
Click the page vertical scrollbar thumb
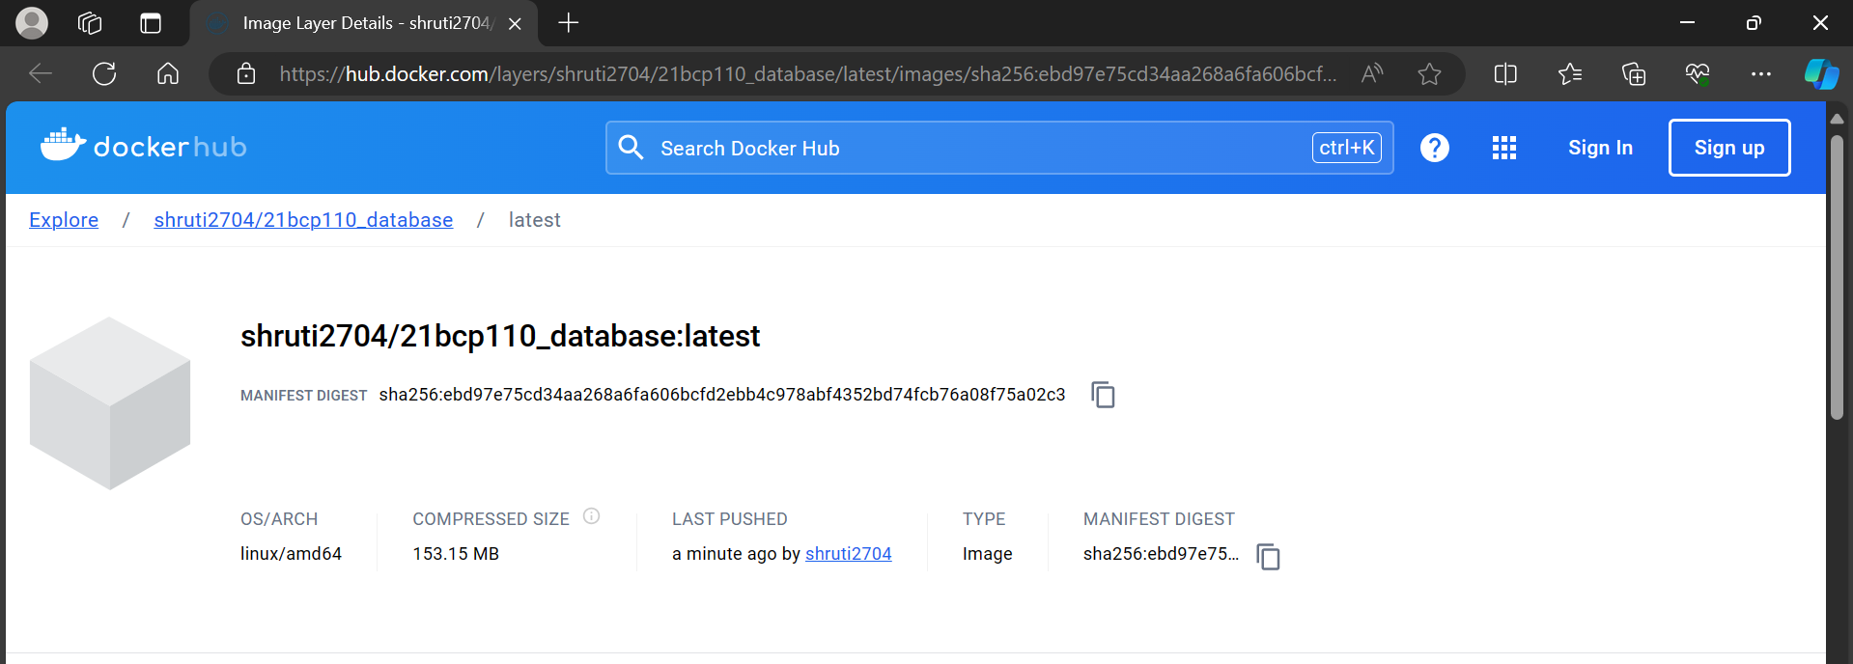tap(1837, 278)
